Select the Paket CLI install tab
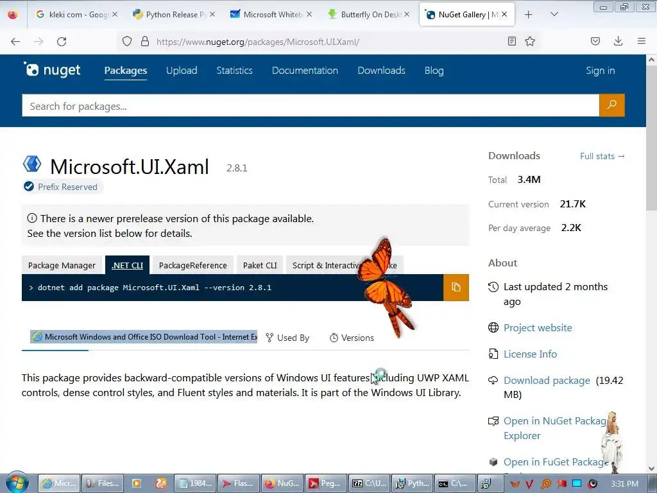The image size is (657, 493). point(260,265)
